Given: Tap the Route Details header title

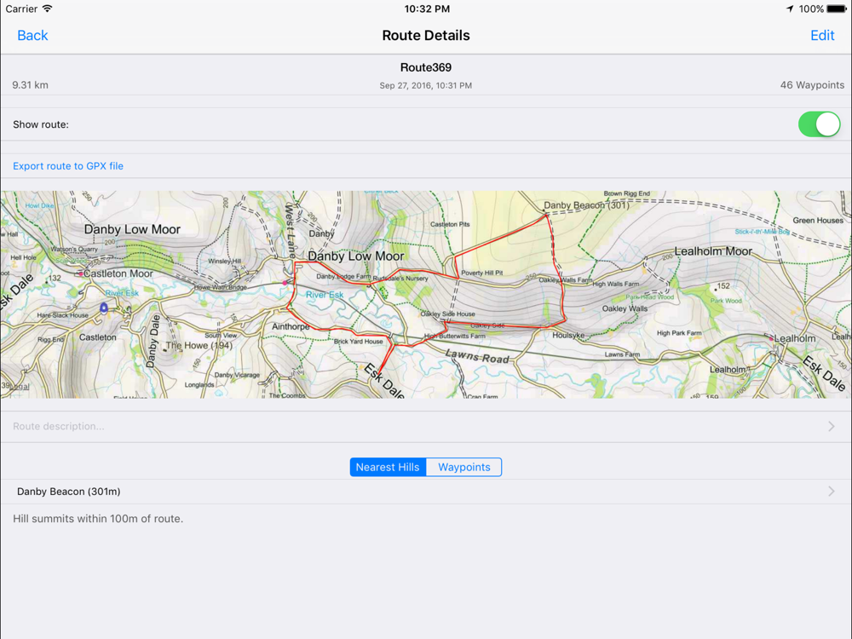Looking at the screenshot, I should pyautogui.click(x=426, y=35).
